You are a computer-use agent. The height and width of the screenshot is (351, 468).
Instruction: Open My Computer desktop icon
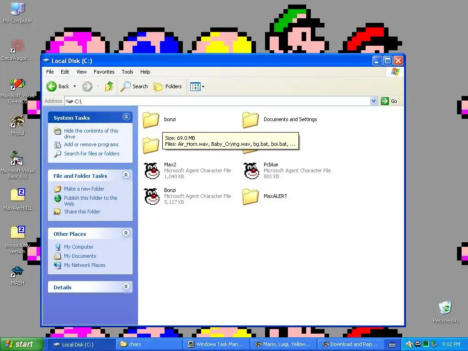[x=18, y=12]
